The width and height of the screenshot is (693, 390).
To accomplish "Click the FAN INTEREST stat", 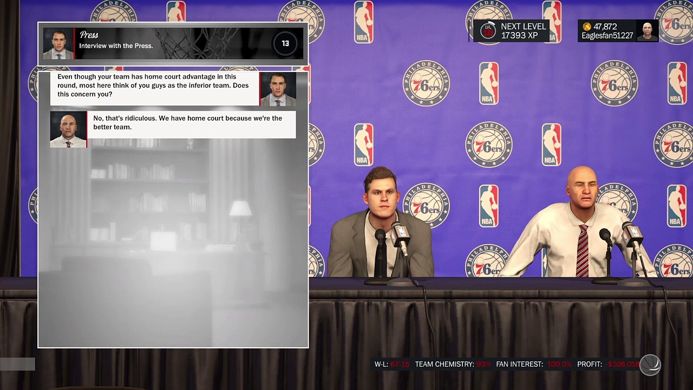I will click(534, 365).
